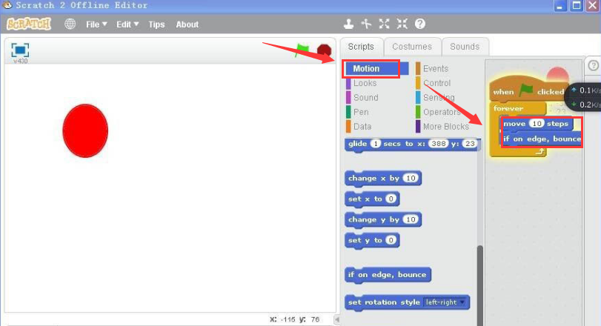Click the palette's if on edge, bounce block
This screenshot has height=326, width=601.
[x=388, y=276]
